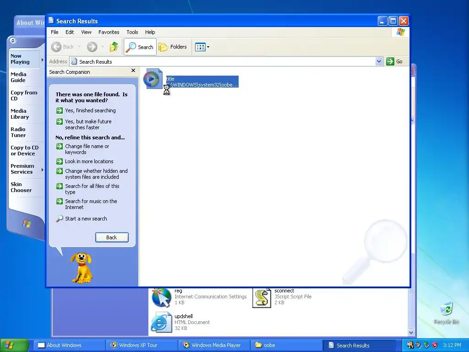Image resolution: width=469 pixels, height=352 pixels.
Task: Open the File menu
Action: tap(55, 32)
